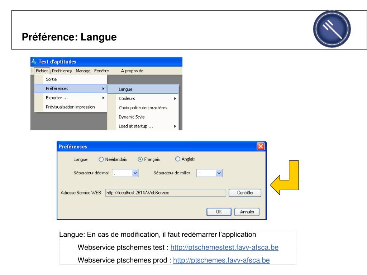Choose Sortie from the Fichier menu
The image size is (367, 275).
[71, 79]
